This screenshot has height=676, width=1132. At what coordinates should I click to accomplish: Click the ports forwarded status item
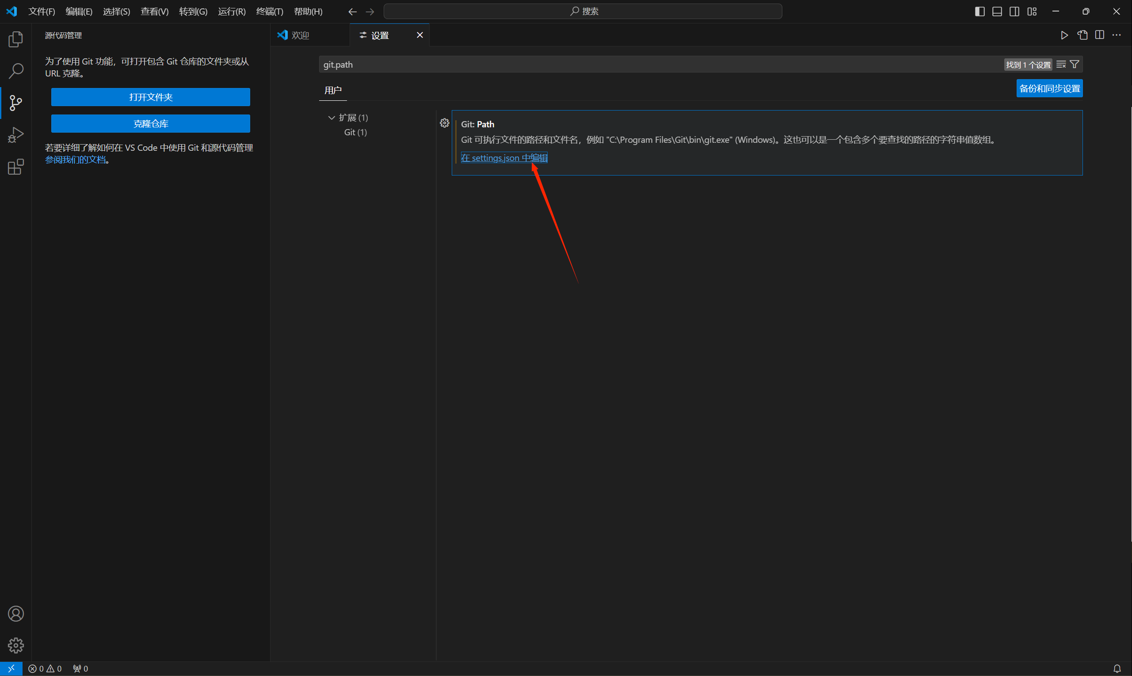click(x=80, y=669)
